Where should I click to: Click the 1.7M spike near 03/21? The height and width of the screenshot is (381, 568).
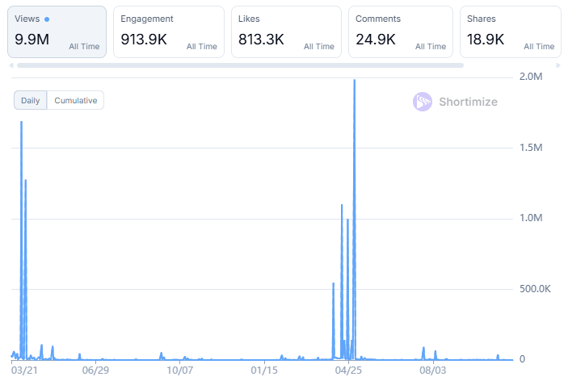(x=21, y=122)
